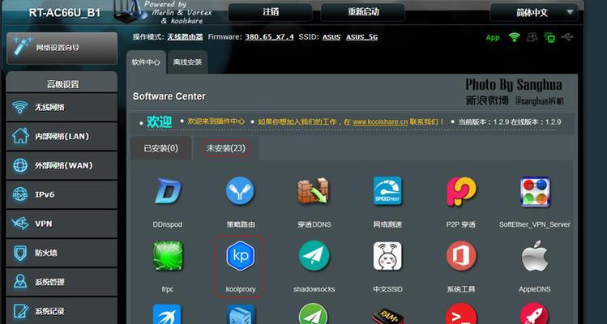Click the green WiFi status icon

[515, 37]
